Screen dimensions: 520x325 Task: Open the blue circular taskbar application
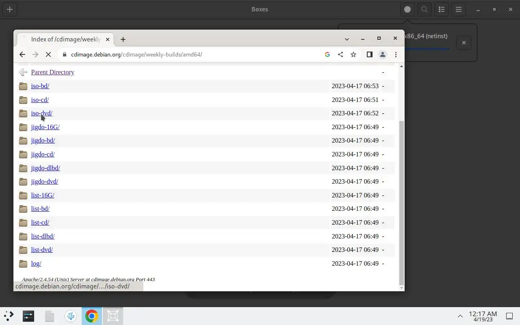click(71, 316)
